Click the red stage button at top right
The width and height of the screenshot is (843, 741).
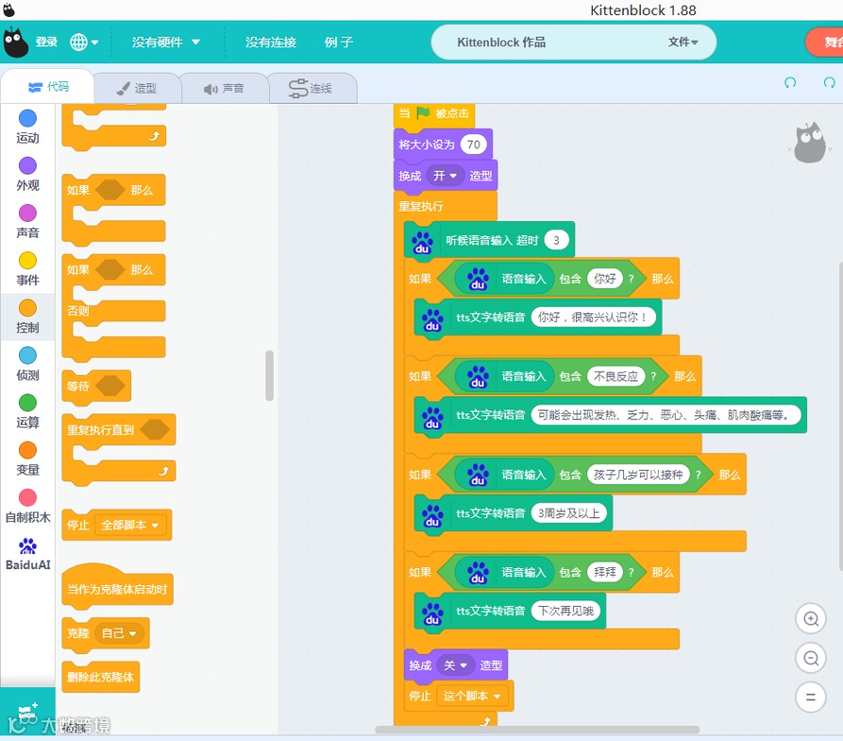[825, 42]
